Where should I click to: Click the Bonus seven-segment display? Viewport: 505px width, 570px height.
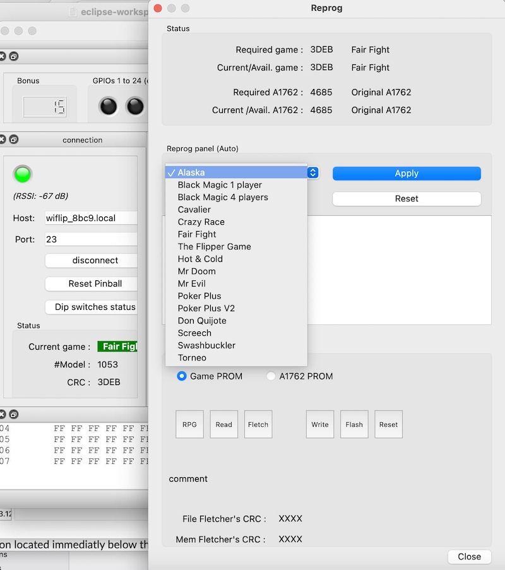(46, 107)
